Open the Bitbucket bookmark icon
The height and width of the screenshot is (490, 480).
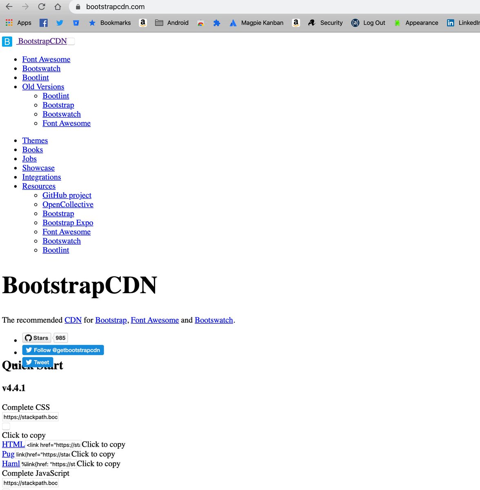[x=76, y=23]
